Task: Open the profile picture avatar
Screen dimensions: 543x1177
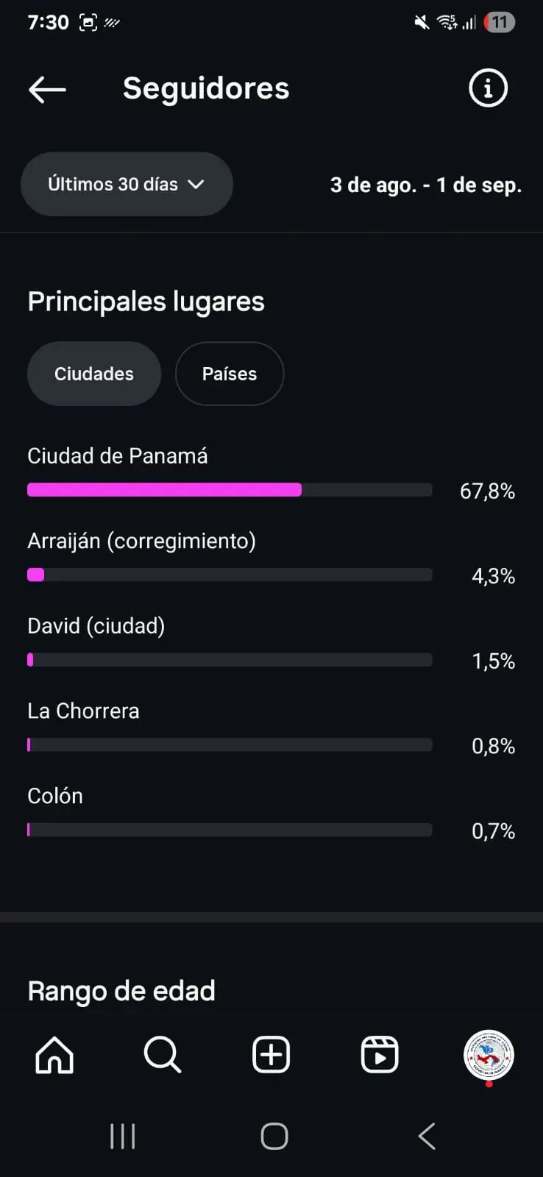Action: pos(489,1056)
